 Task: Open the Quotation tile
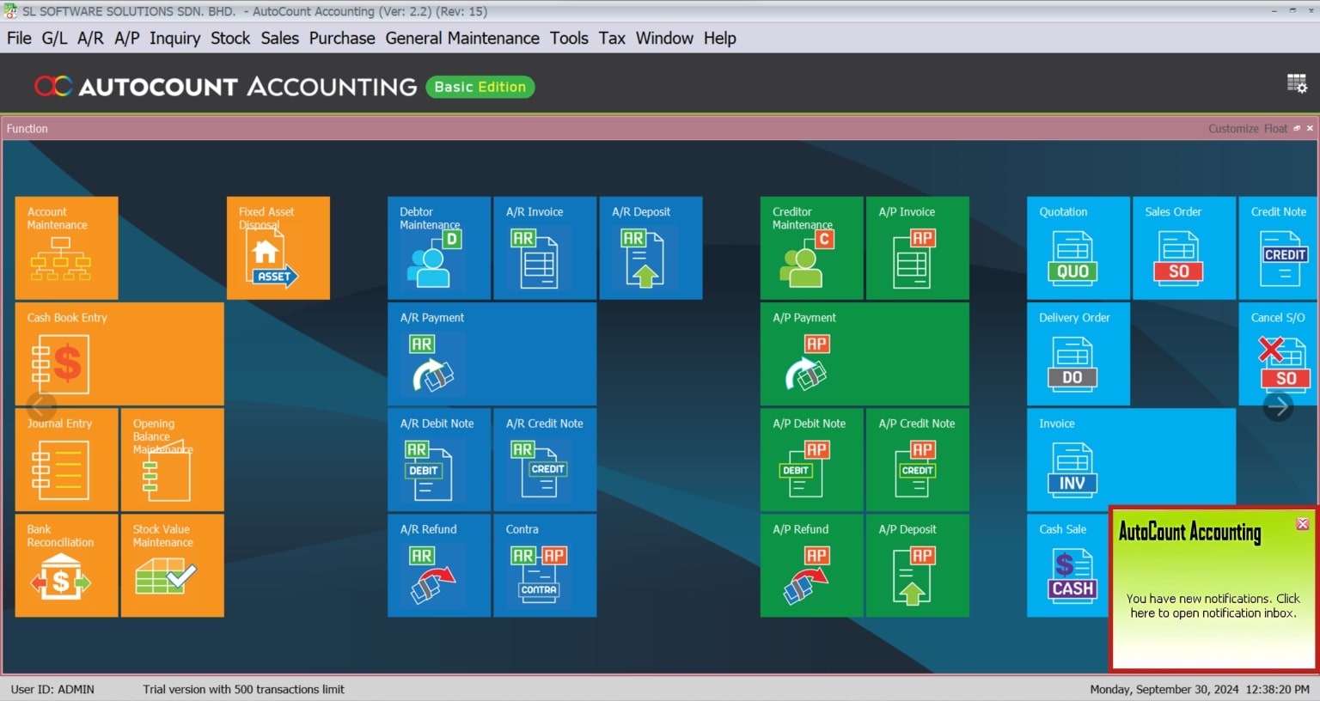[x=1078, y=248]
